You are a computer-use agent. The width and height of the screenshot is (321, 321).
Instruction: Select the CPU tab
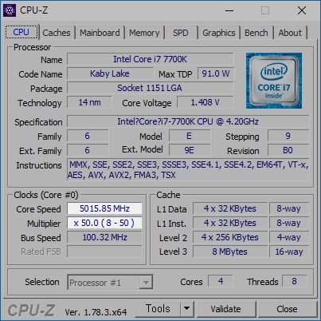tap(22, 32)
